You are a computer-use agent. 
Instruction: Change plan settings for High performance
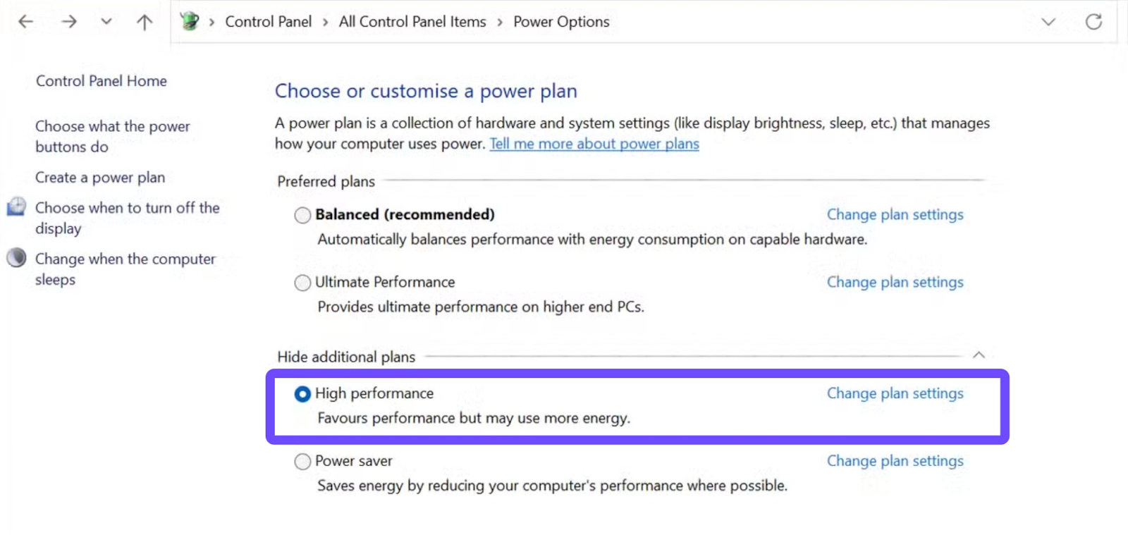[x=895, y=393]
